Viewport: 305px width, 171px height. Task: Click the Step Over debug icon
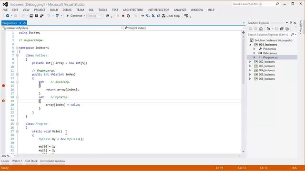(x=153, y=16)
